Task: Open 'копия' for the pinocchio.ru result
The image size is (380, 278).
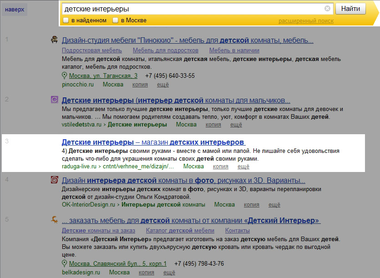Action: (x=140, y=85)
